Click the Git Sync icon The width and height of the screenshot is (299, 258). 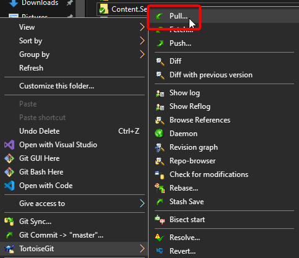pos(9,221)
